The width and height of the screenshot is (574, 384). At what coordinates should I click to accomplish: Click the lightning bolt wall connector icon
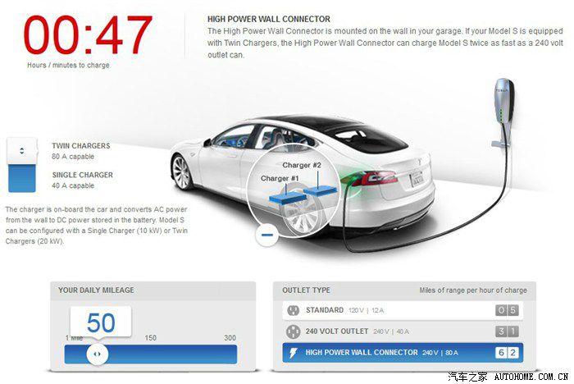294,353
